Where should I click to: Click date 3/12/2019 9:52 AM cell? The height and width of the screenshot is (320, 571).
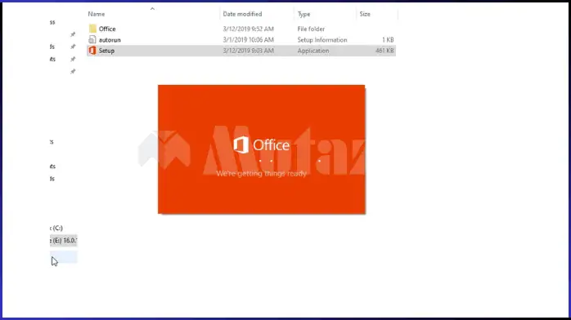[x=249, y=29]
